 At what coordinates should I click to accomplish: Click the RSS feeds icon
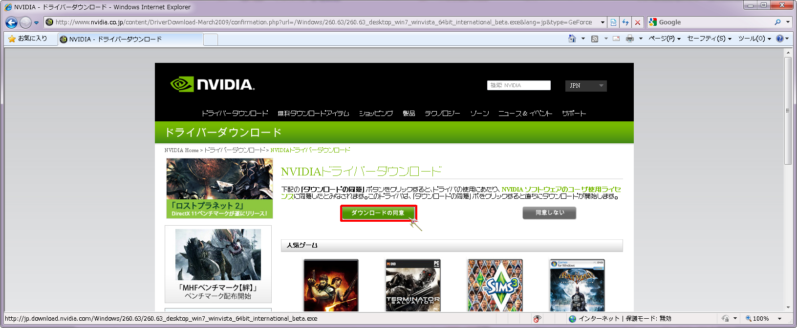[595, 39]
